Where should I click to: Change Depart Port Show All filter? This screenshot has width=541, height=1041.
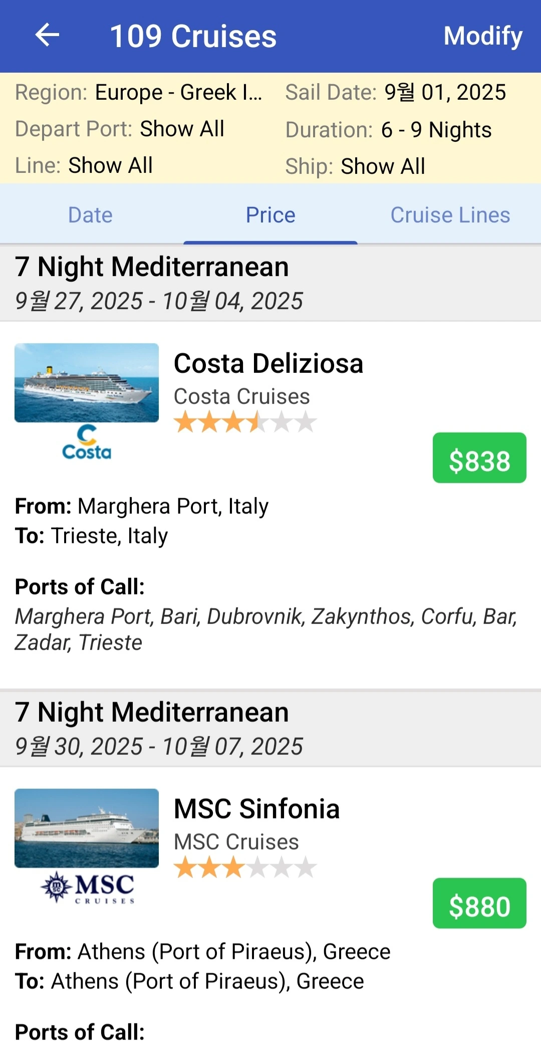pos(182,129)
